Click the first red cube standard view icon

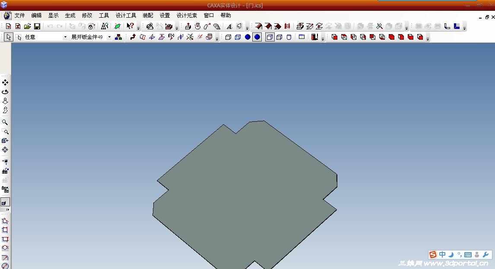coord(334,37)
